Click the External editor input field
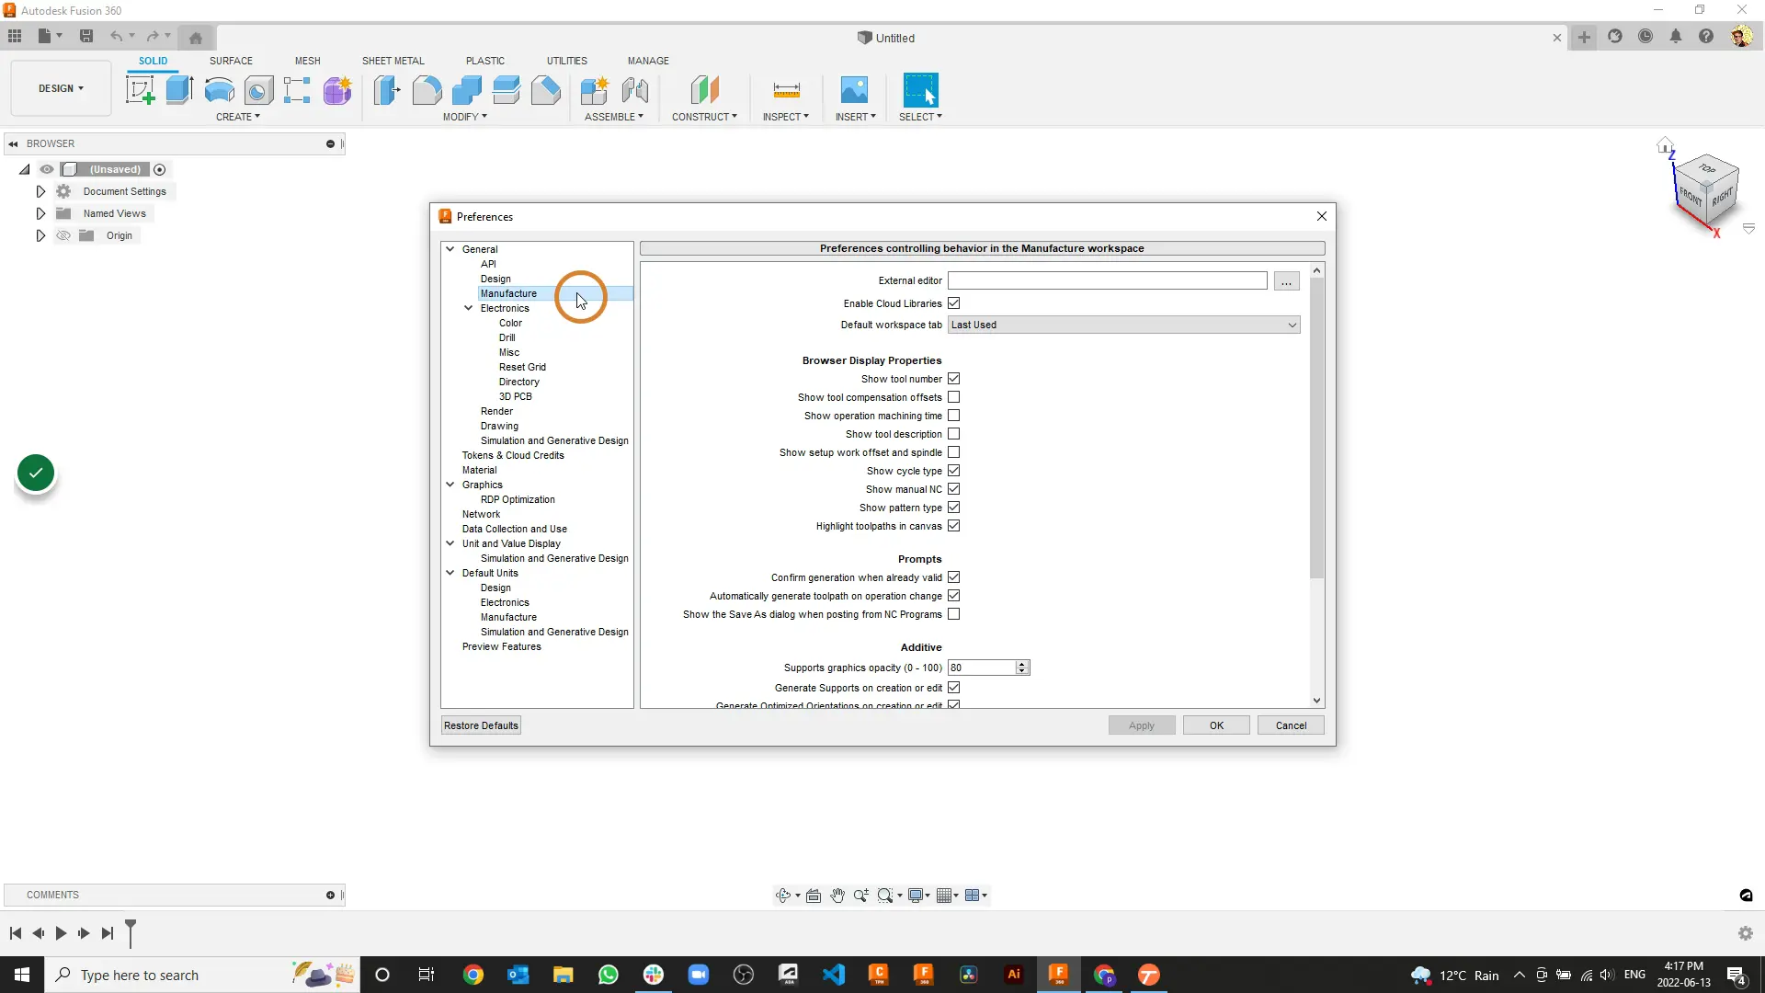Image resolution: width=1765 pixels, height=993 pixels. pos(1107,280)
